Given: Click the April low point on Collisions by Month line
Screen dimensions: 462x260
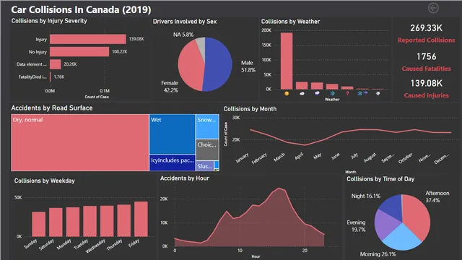Looking at the screenshot, I should click(x=305, y=145).
